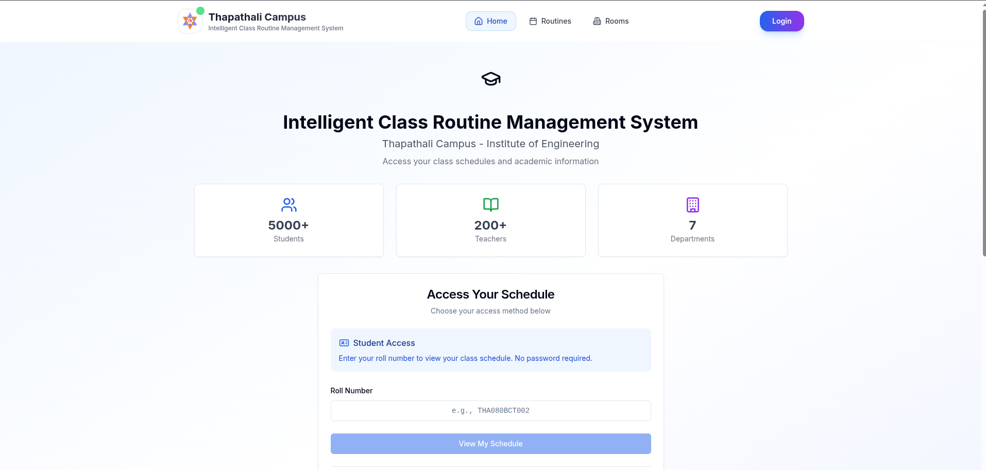This screenshot has width=986, height=470.
Task: Click the Thapathali Campus star logo icon
Action: pos(190,21)
